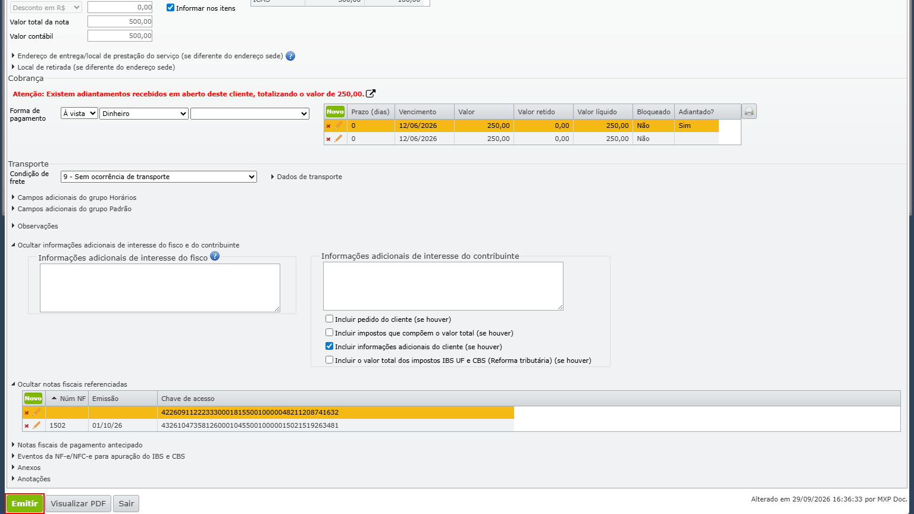Check Incluir impostos que compõem o valor total
Screen dimensions: 914x514
point(329,333)
